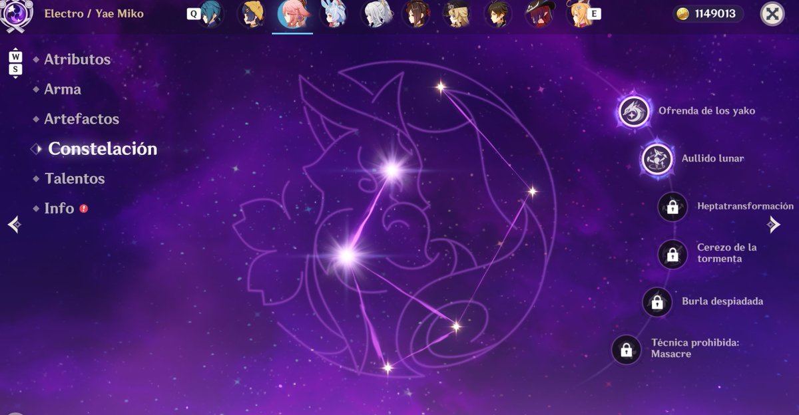Click the topmost star of the constellation

click(x=440, y=87)
